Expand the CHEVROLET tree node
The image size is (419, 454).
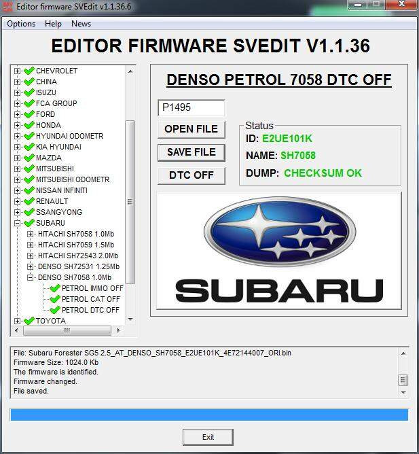(17, 71)
